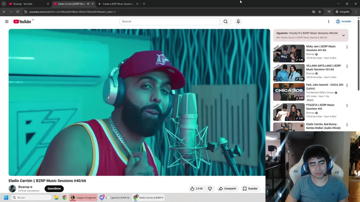This screenshot has width=360, height=202.
Task: Open third-party cookies blocked eye icon
Action: [x=314, y=12]
